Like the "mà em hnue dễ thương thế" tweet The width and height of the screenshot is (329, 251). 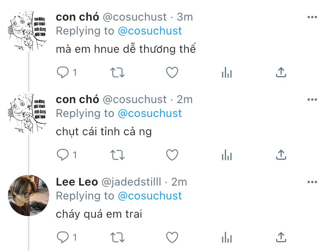click(x=172, y=73)
